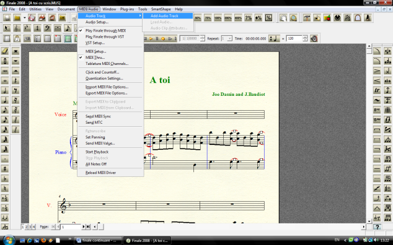Click the page number input field

click(x=71, y=226)
